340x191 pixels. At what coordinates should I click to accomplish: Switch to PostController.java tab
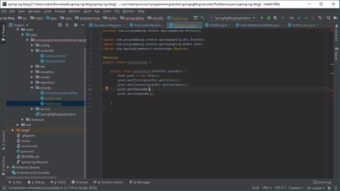[147, 25]
